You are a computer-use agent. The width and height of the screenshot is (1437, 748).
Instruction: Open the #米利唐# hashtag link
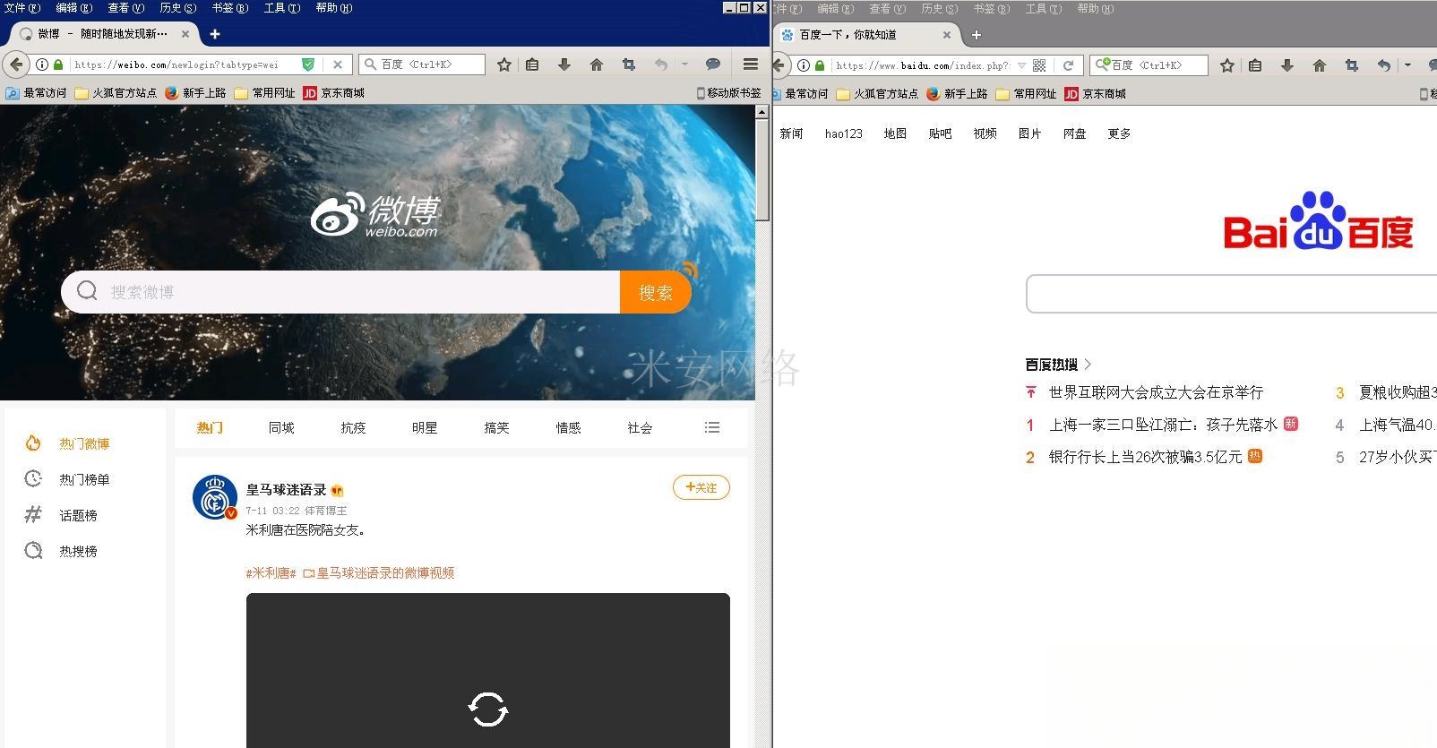click(x=271, y=572)
